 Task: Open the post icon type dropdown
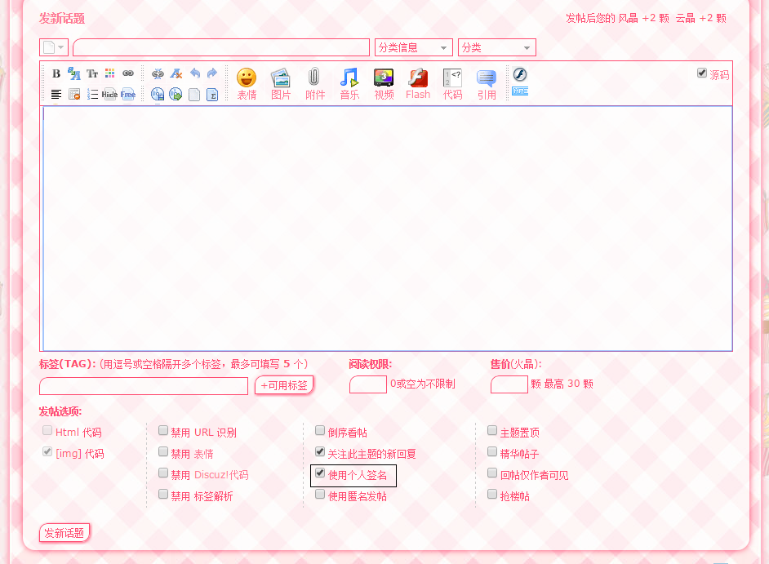click(53, 47)
